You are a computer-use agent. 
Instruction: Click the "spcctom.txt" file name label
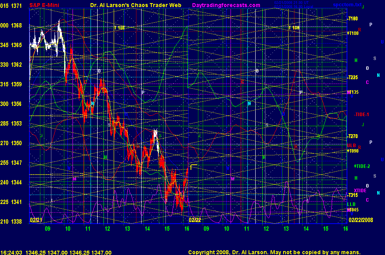(x=347, y=5)
